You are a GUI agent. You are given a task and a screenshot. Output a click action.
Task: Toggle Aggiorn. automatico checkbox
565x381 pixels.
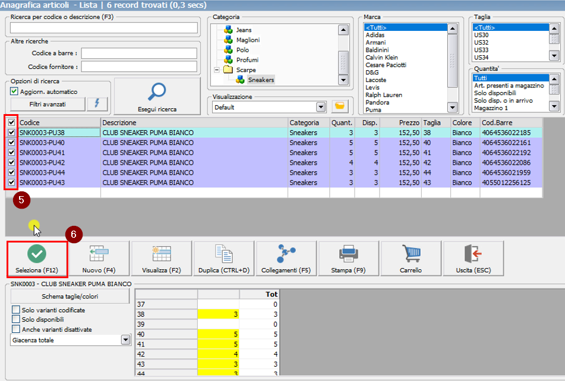(x=14, y=92)
